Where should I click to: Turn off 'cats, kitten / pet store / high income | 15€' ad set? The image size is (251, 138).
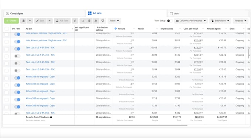click(x=17, y=42)
